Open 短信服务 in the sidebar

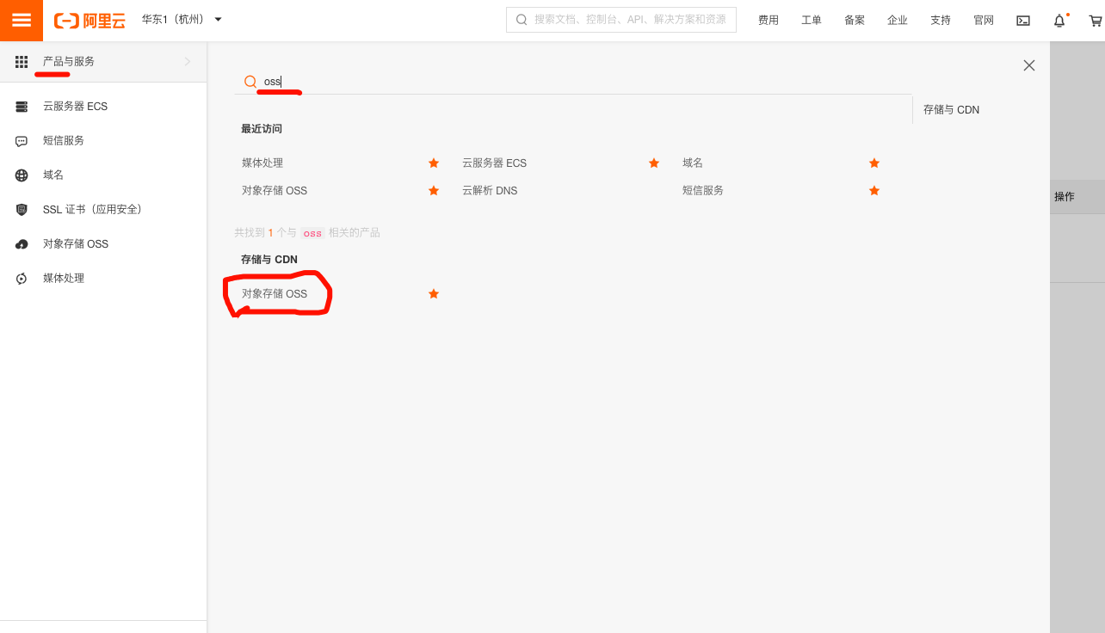pyautogui.click(x=64, y=141)
